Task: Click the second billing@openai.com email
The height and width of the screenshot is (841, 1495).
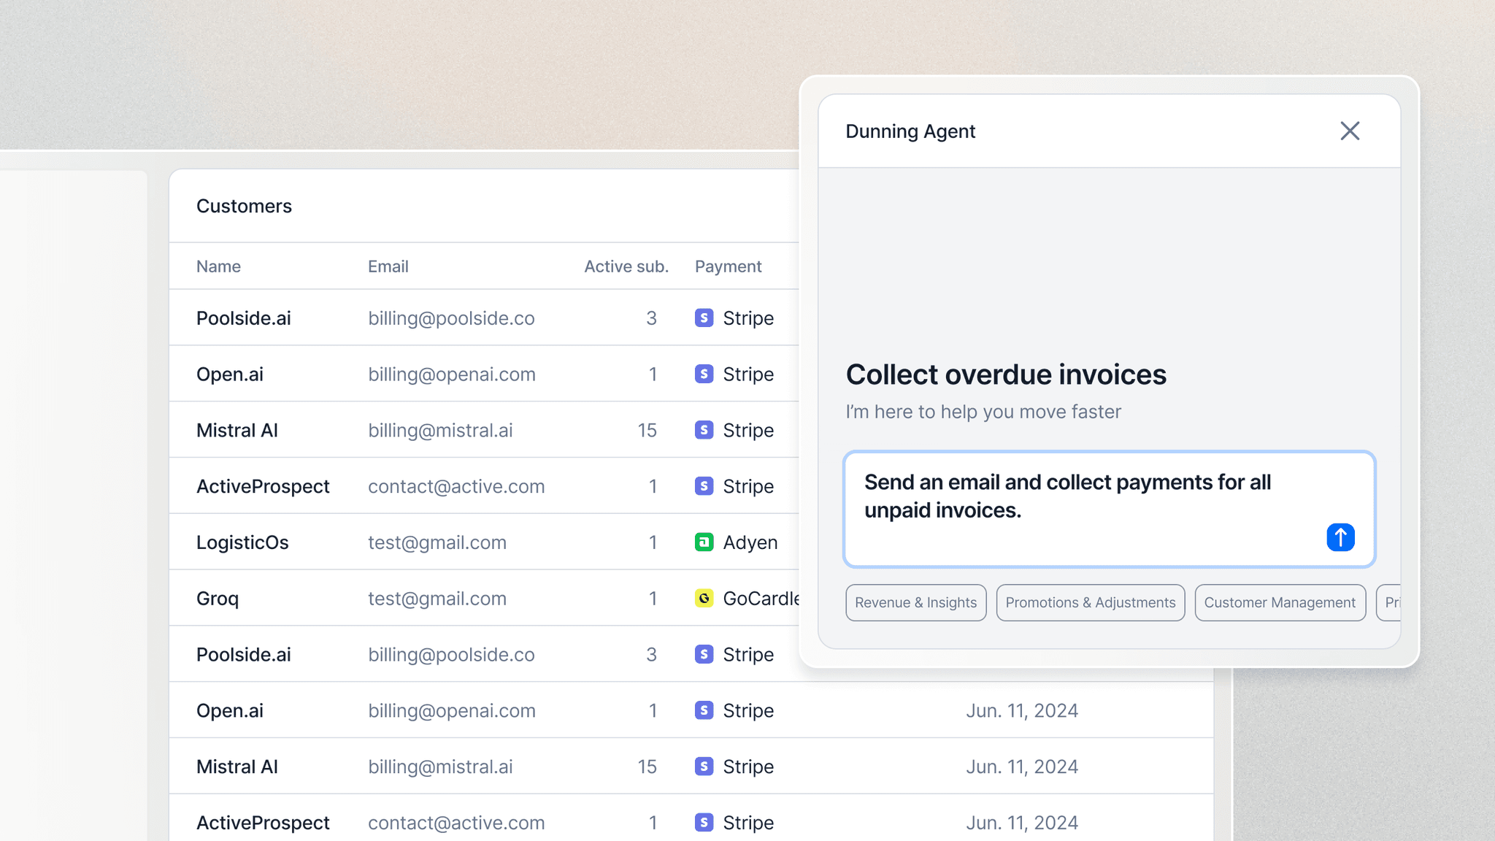Action: click(452, 711)
